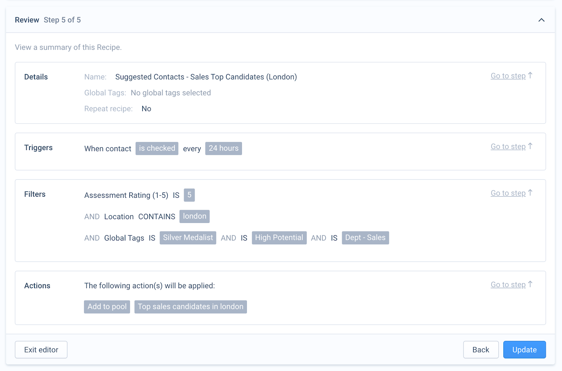This screenshot has width=562, height=371.
Task: Click the arrow icon beside Actions Go to step
Action: coord(530,284)
